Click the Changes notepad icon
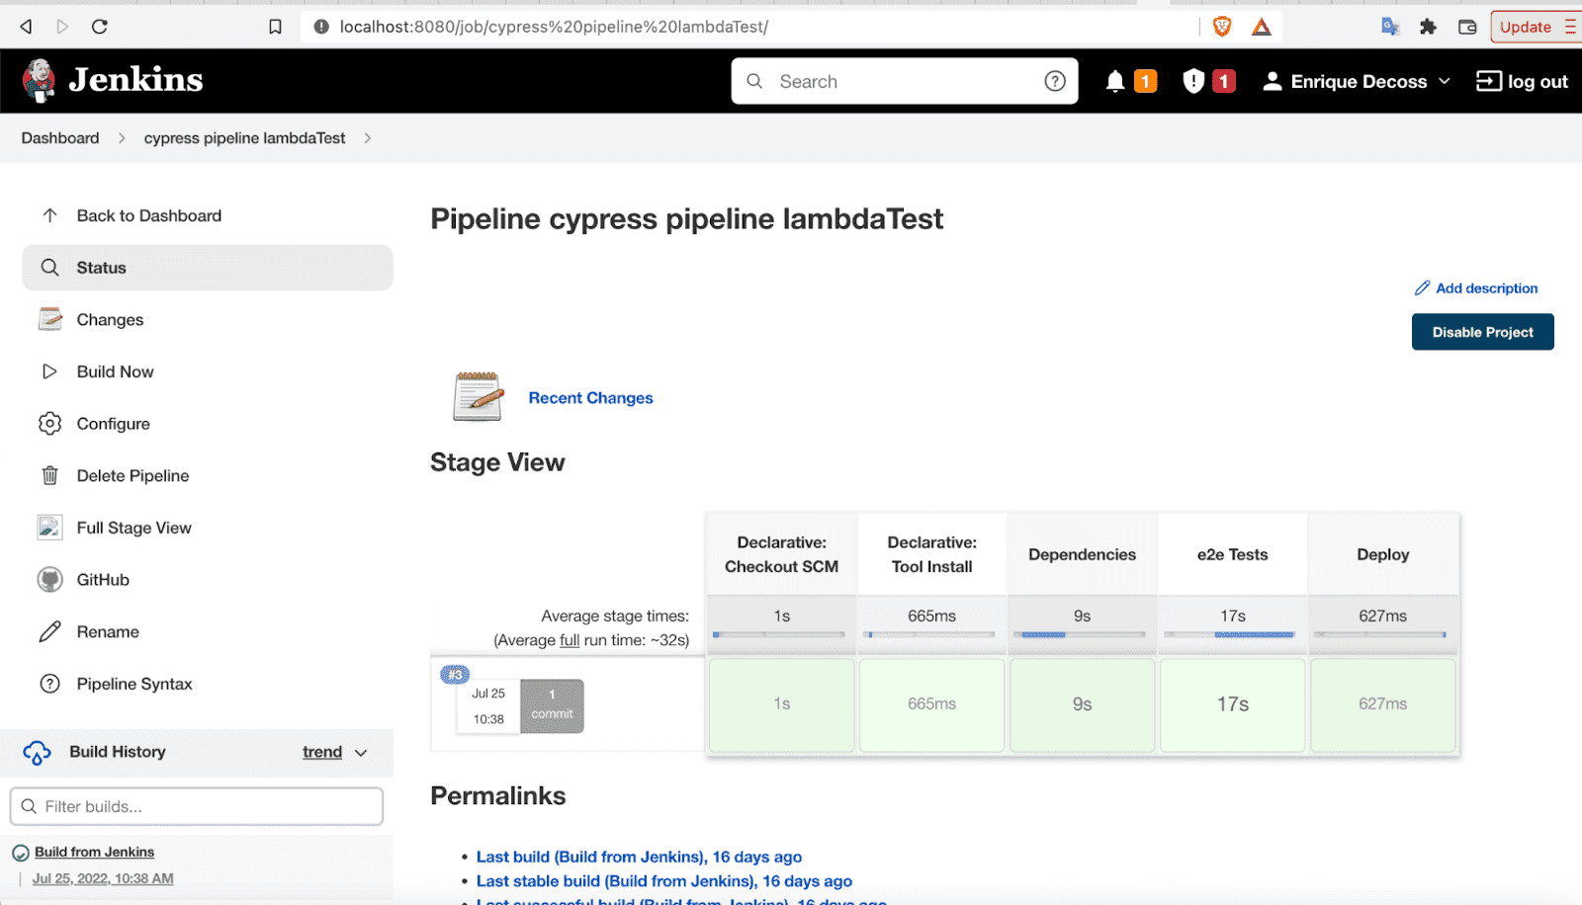This screenshot has height=905, width=1582. pyautogui.click(x=49, y=319)
